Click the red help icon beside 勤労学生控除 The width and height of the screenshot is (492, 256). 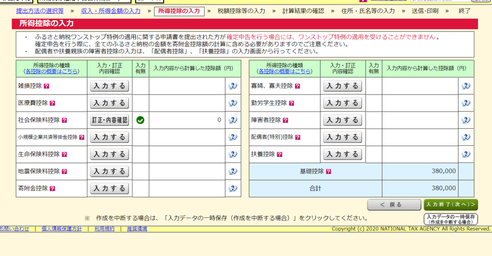[292, 103]
